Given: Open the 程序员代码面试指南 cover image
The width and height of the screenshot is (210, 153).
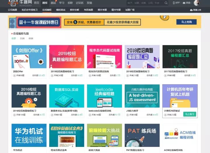Looking at the screenshot, I should point(104,57).
